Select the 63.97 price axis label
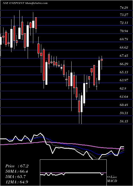Image resolution: width=133 pixels, height=186 pixels. (124, 80)
